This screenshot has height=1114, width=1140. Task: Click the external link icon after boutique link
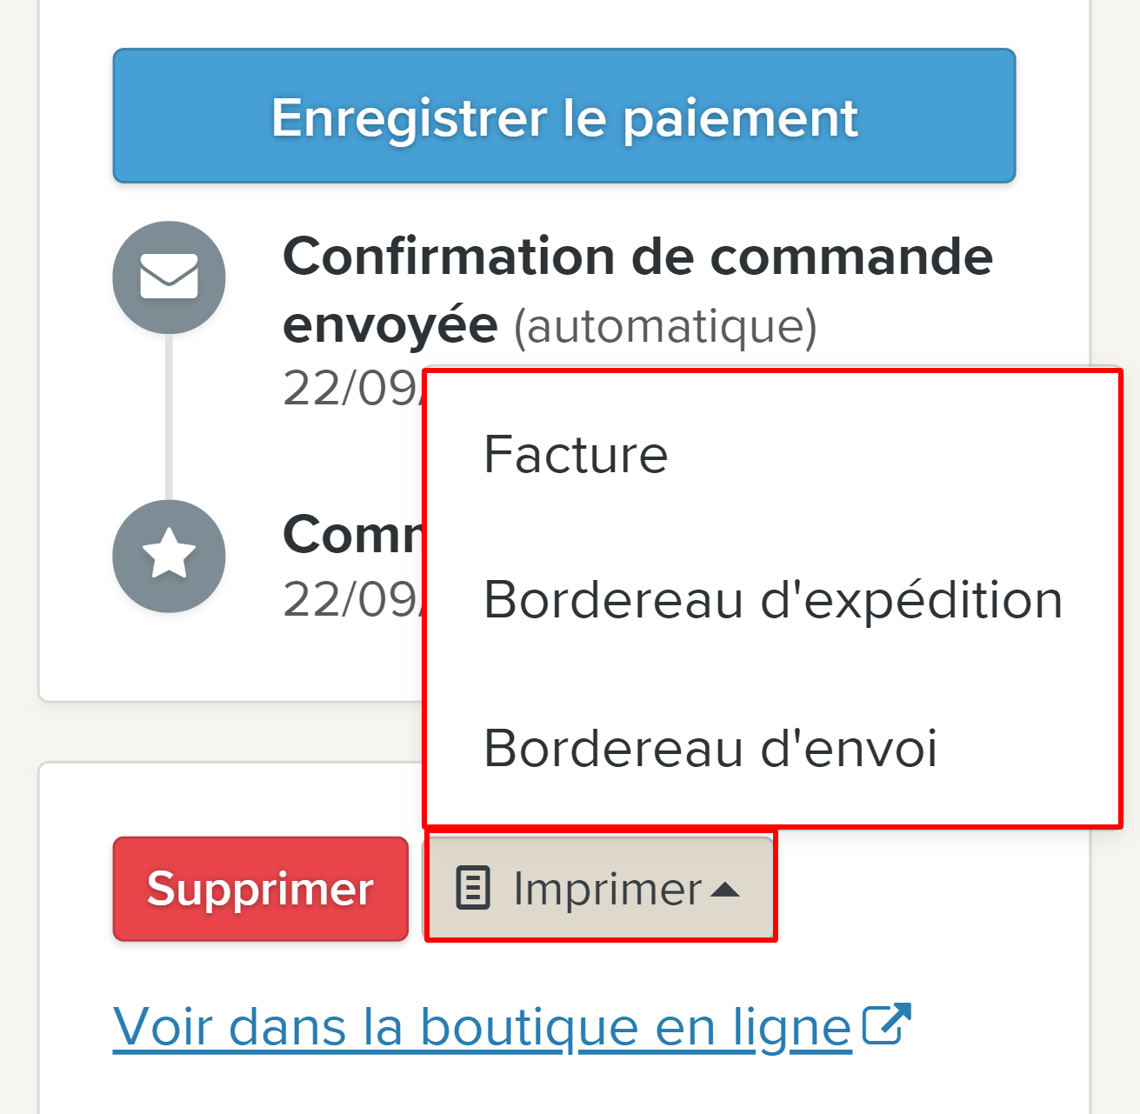pyautogui.click(x=886, y=1024)
